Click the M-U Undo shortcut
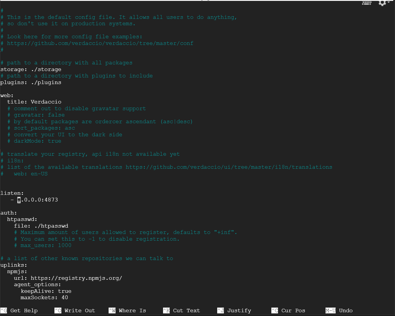 tap(339, 310)
